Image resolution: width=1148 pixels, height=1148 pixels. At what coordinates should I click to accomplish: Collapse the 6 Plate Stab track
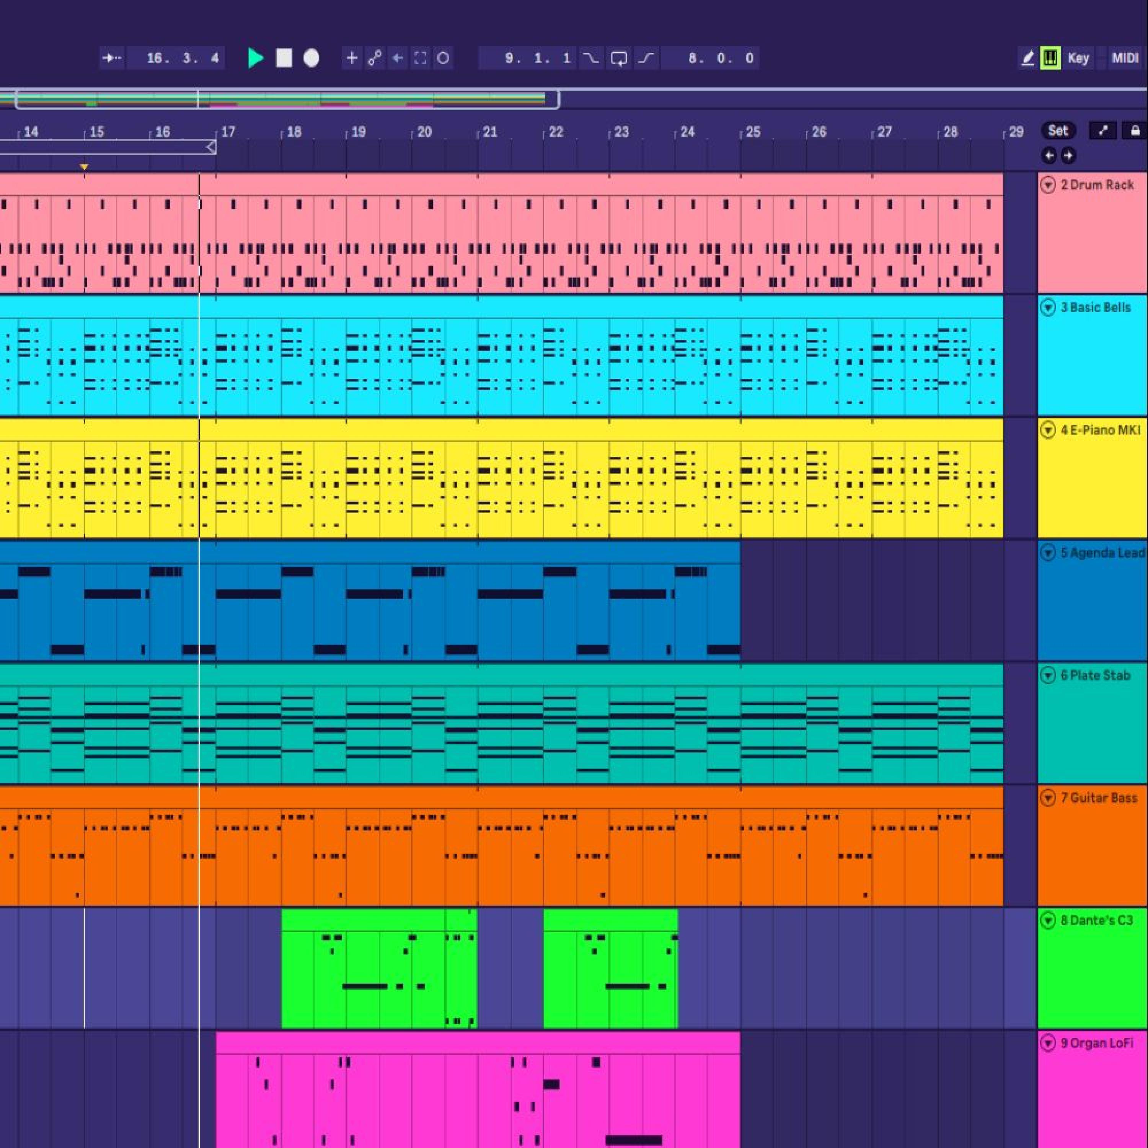point(1048,676)
